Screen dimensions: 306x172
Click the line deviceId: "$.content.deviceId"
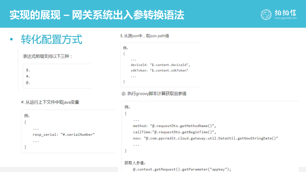pyautogui.click(x=160, y=65)
